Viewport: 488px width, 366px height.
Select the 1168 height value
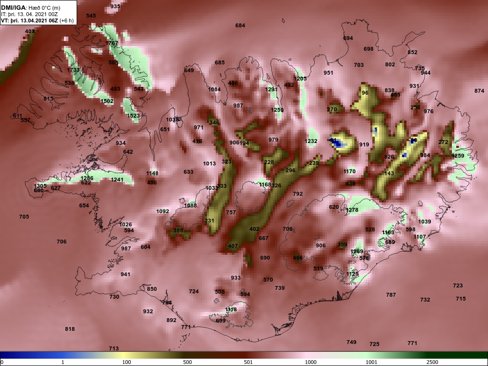pos(265,184)
